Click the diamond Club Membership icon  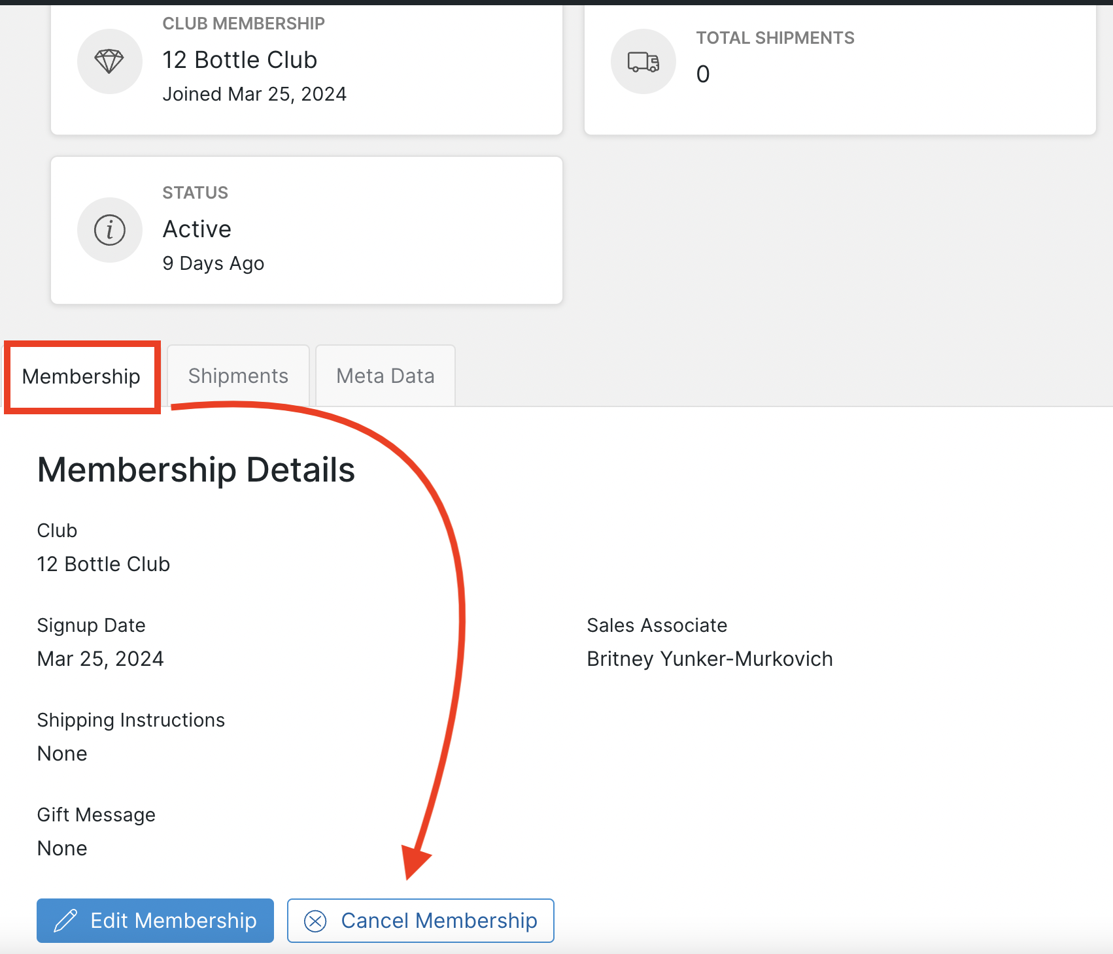[109, 61]
